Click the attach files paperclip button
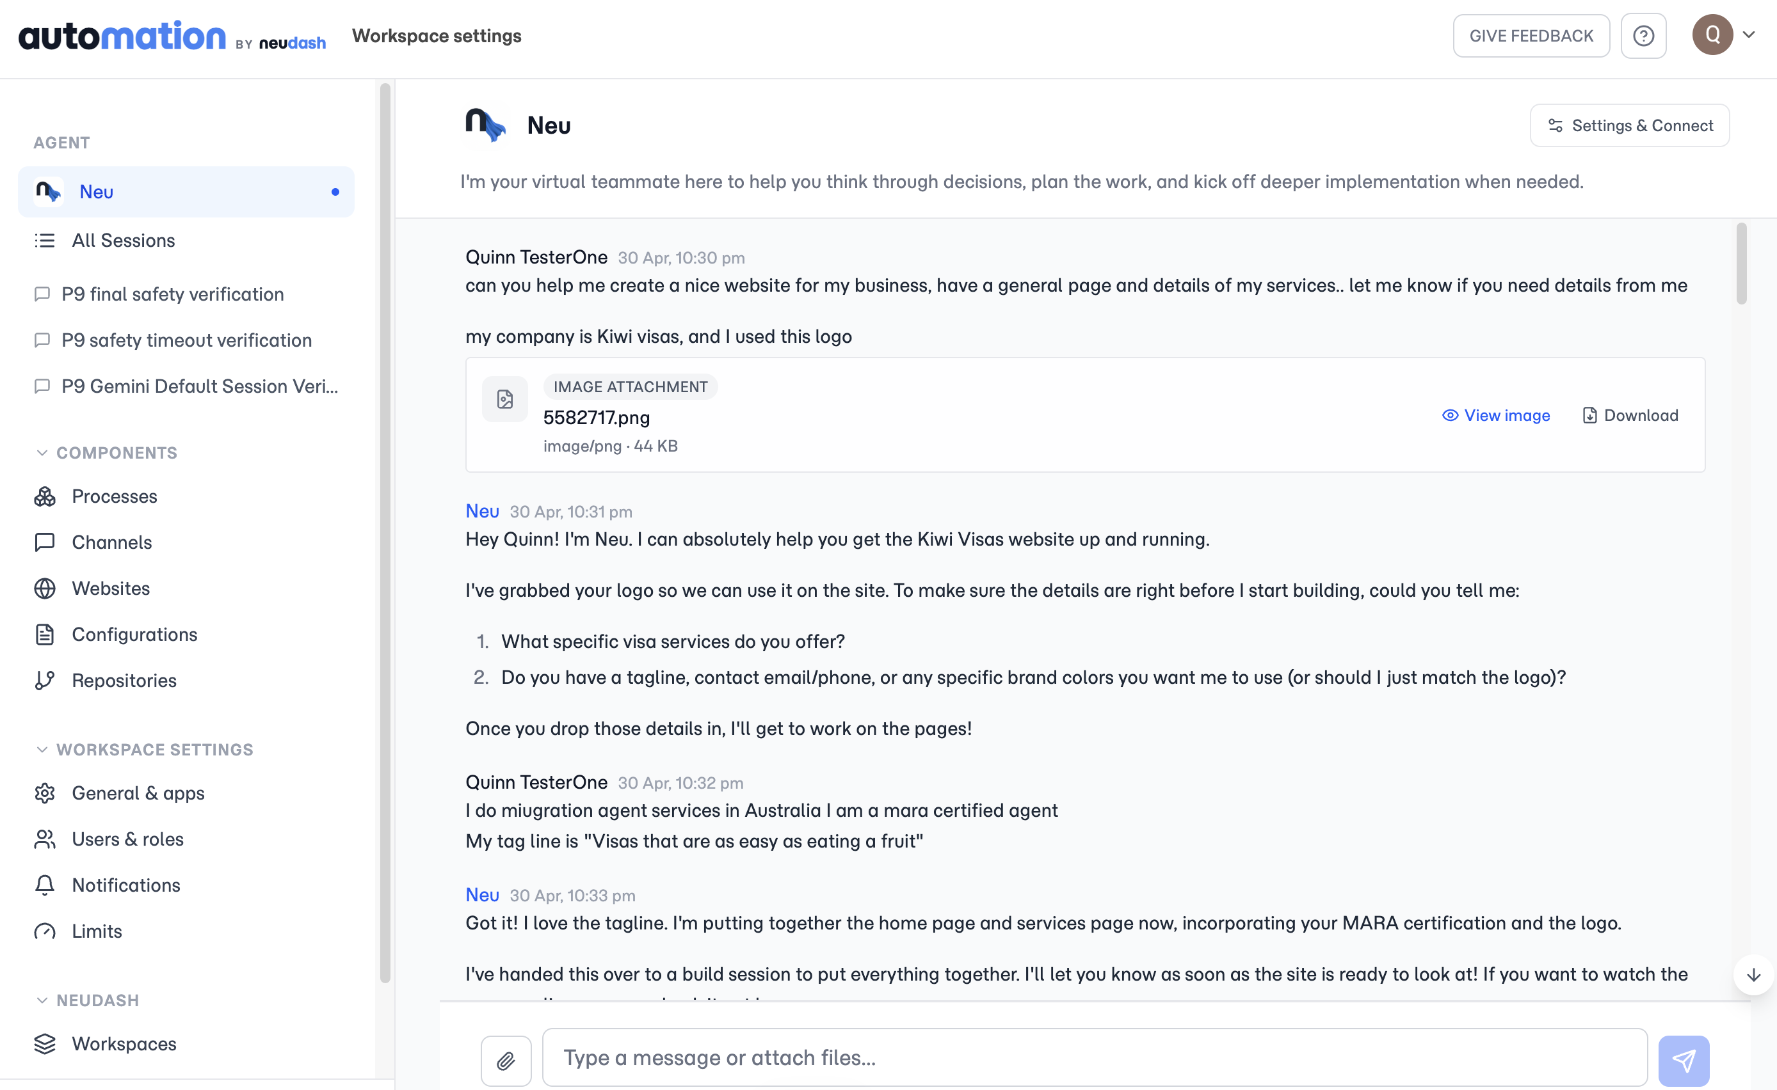 click(x=506, y=1061)
